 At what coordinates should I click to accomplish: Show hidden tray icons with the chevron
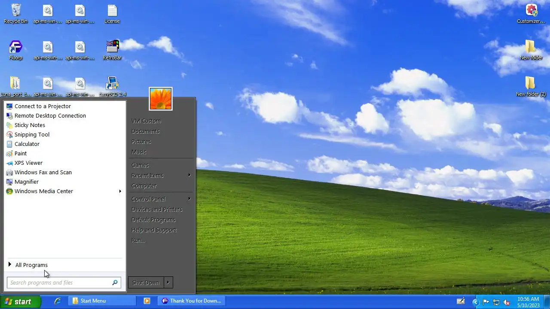click(476, 302)
